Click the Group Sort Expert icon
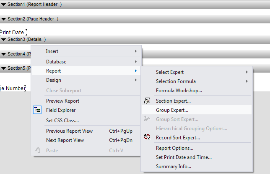This screenshot has height=174, width=270. (147, 119)
